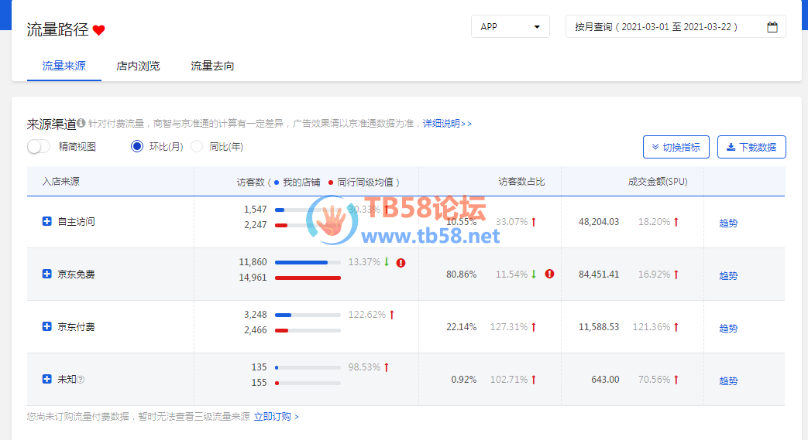Click the 下载数据 button
Viewport: 808px width, 440px height.
coord(751,147)
